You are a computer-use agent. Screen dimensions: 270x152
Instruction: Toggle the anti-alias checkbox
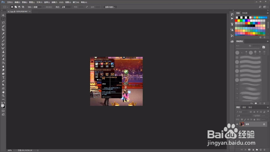pyautogui.click(x=44, y=7)
